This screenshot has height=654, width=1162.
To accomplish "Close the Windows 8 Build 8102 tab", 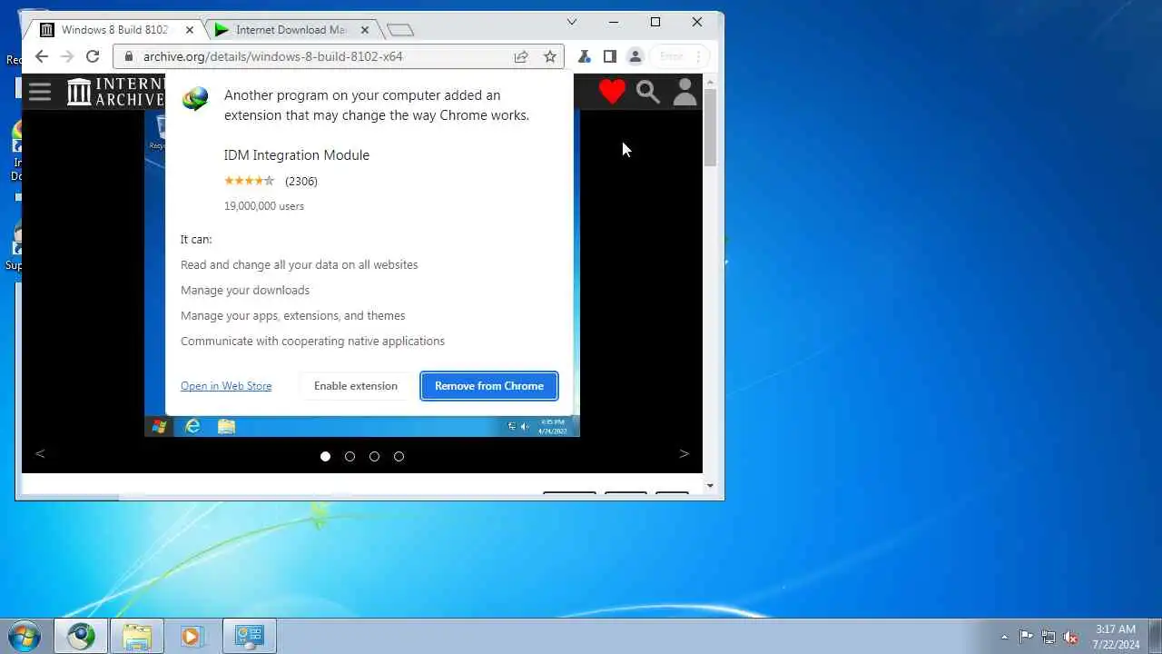I will [x=188, y=30].
